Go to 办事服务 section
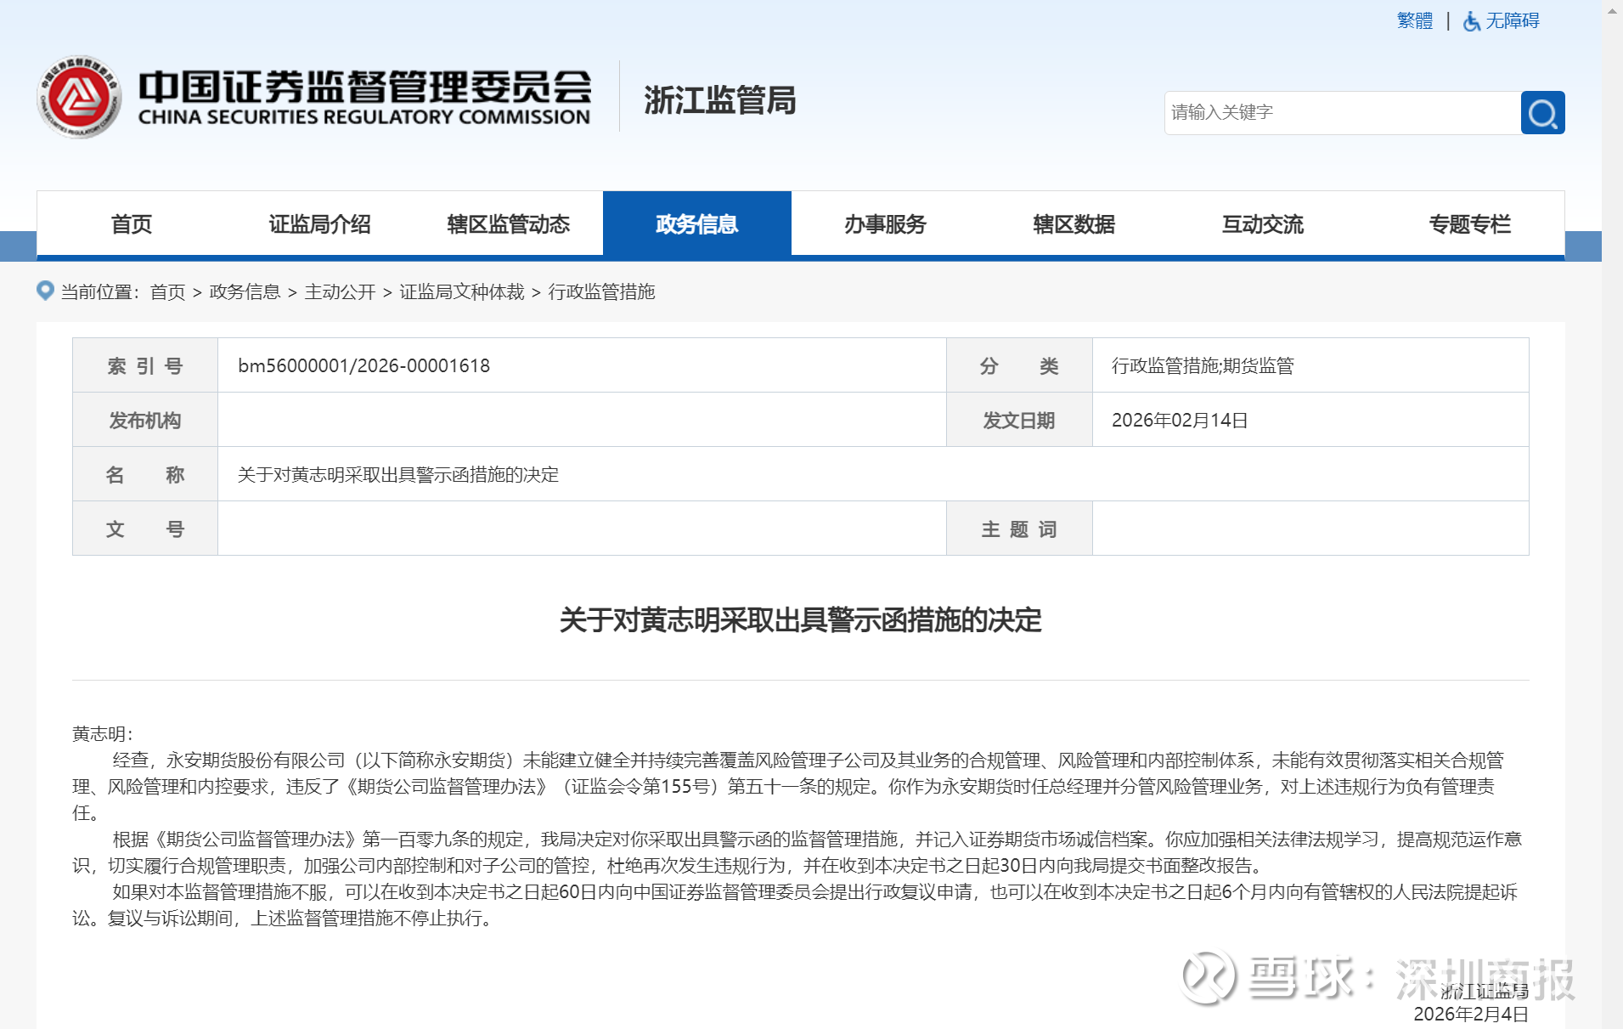 click(885, 224)
